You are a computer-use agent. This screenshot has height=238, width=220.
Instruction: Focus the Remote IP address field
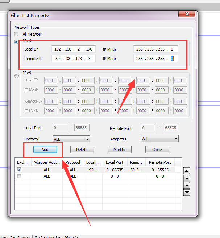click(74, 59)
